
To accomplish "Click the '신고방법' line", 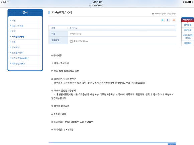I will coord(72,122).
